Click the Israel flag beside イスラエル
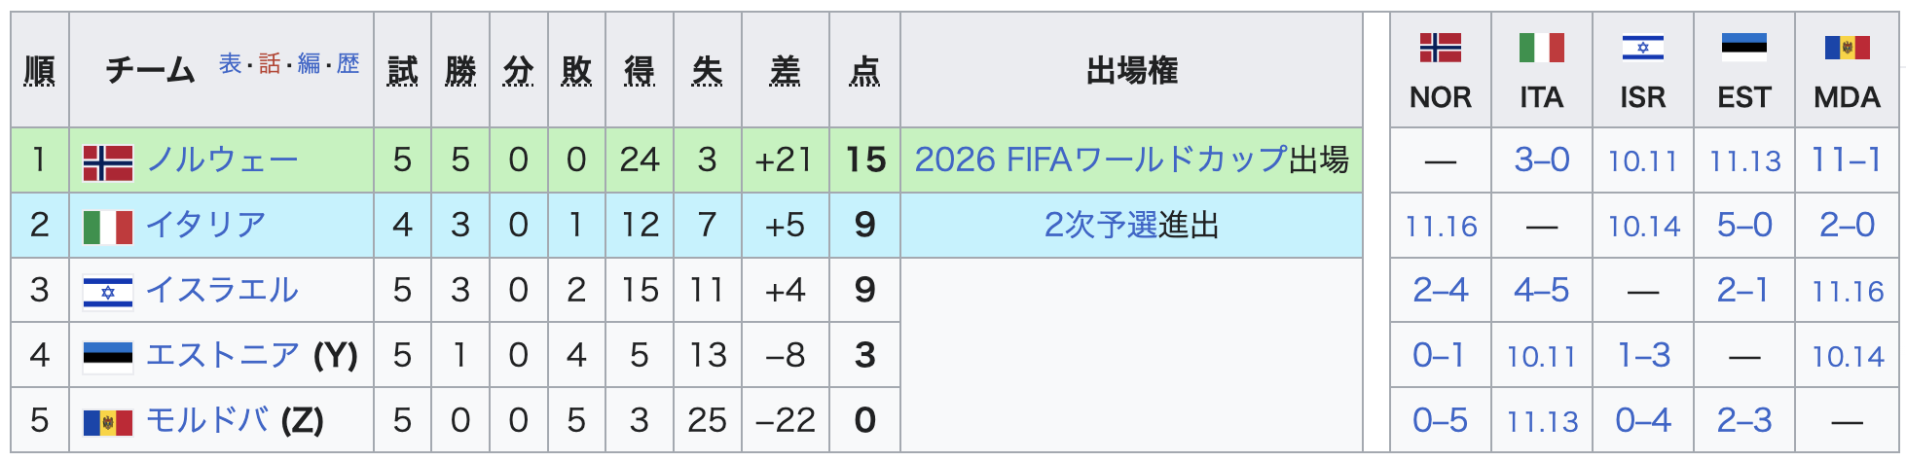1906x461 pixels. (108, 292)
